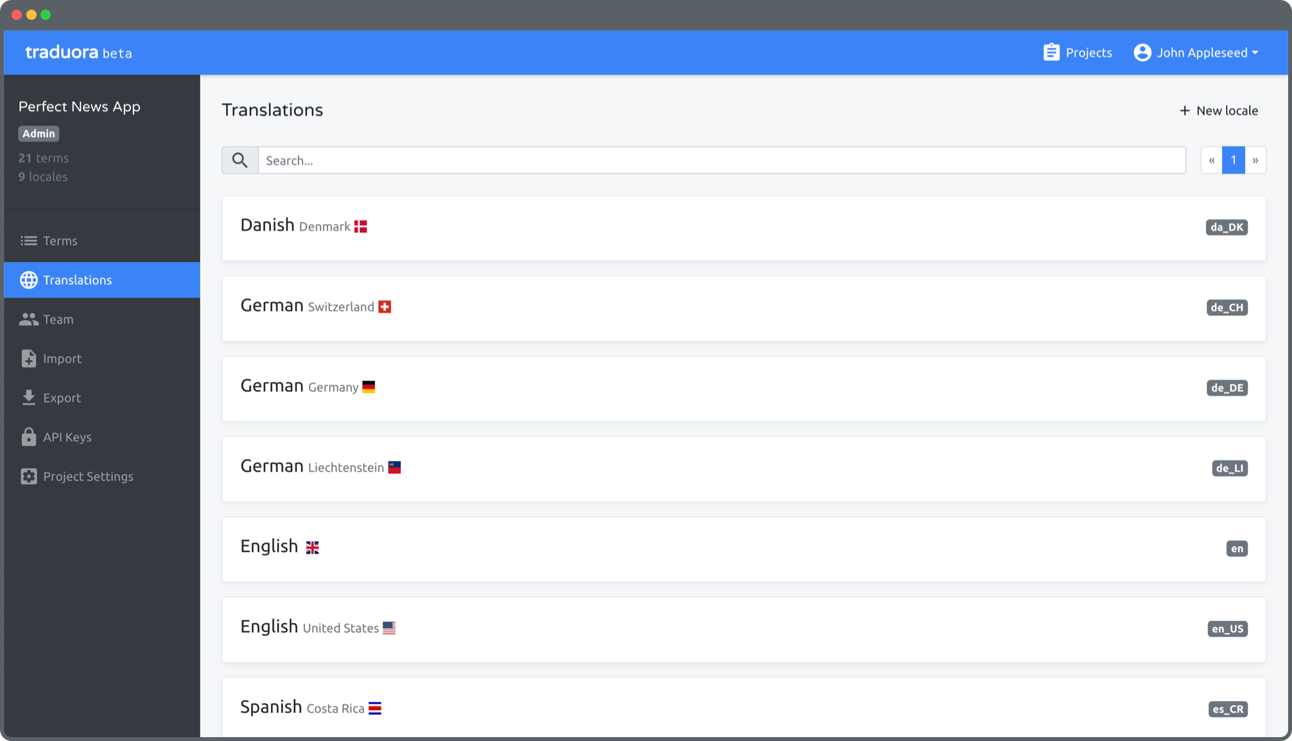Click the Import sidebar icon

tap(28, 358)
